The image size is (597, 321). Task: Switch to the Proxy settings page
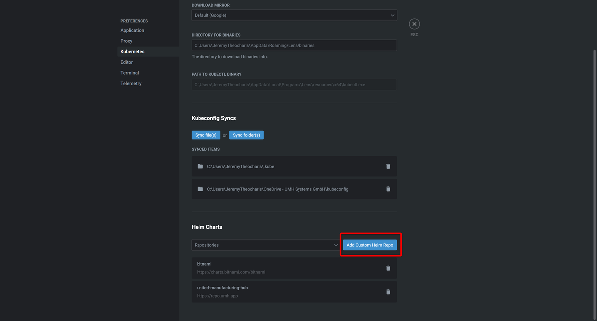click(125, 41)
